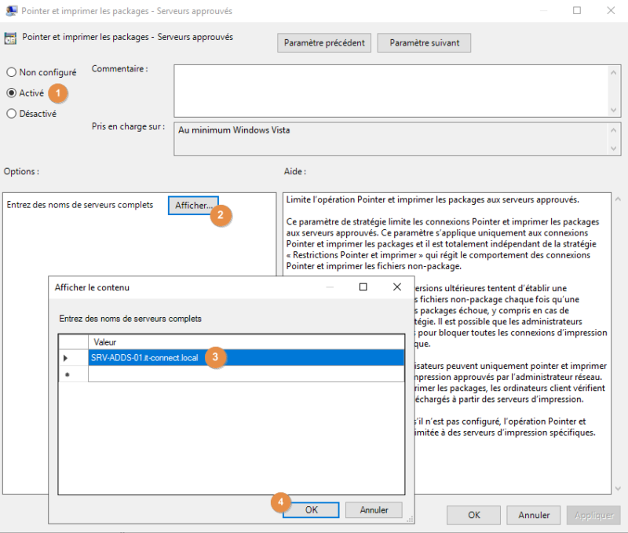Select the 'Désactivé' option
Image resolution: width=628 pixels, height=533 pixels.
click(x=11, y=113)
